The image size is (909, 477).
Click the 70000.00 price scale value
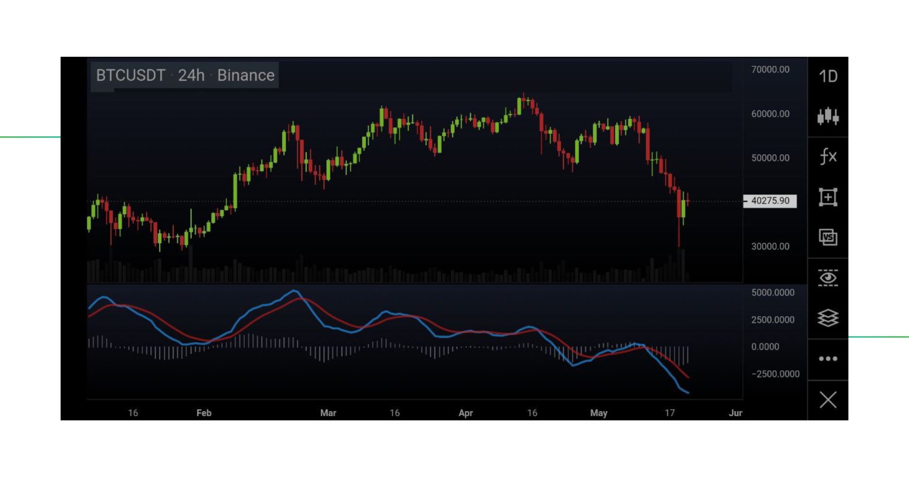770,70
